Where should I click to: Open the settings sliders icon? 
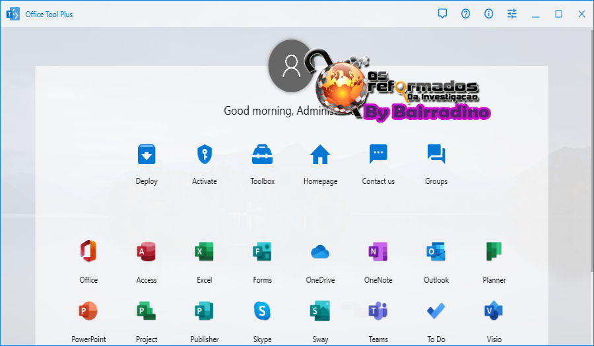coord(512,14)
